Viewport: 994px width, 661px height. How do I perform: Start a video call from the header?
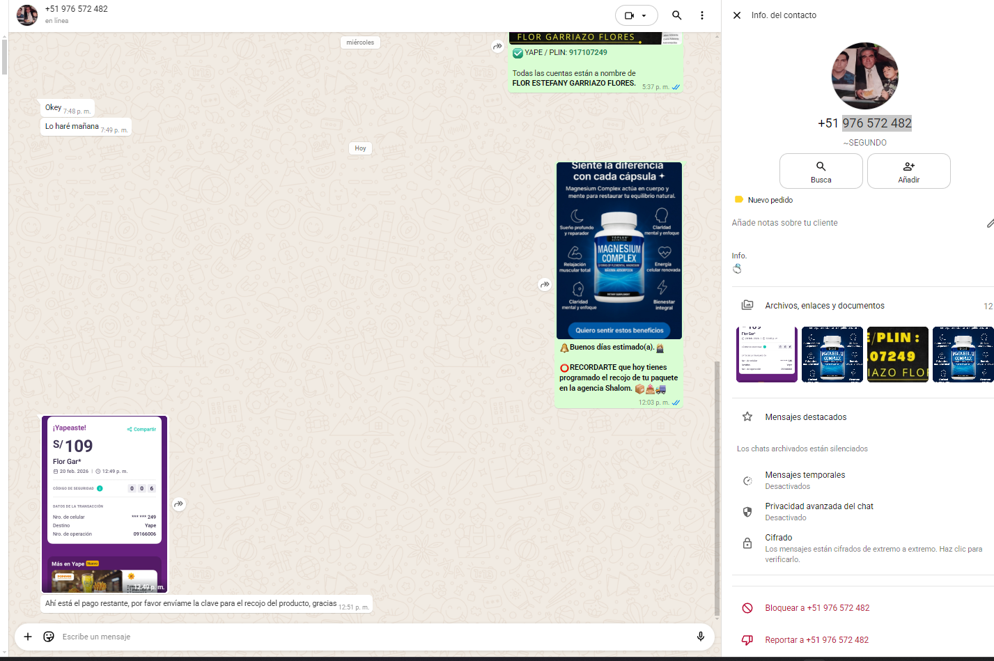(629, 15)
